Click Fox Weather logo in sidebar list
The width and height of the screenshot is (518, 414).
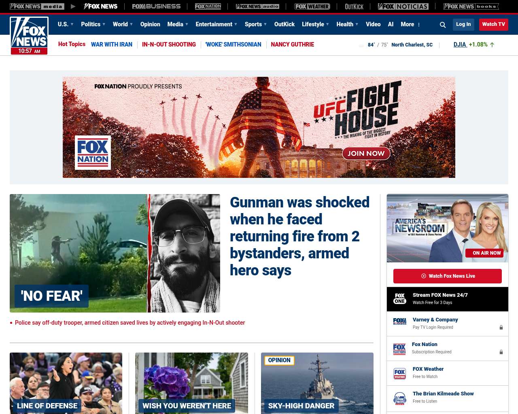(x=400, y=374)
